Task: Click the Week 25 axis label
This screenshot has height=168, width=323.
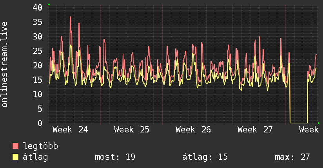Action: click(x=132, y=130)
